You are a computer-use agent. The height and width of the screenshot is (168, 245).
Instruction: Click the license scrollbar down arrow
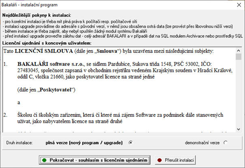point(239,129)
